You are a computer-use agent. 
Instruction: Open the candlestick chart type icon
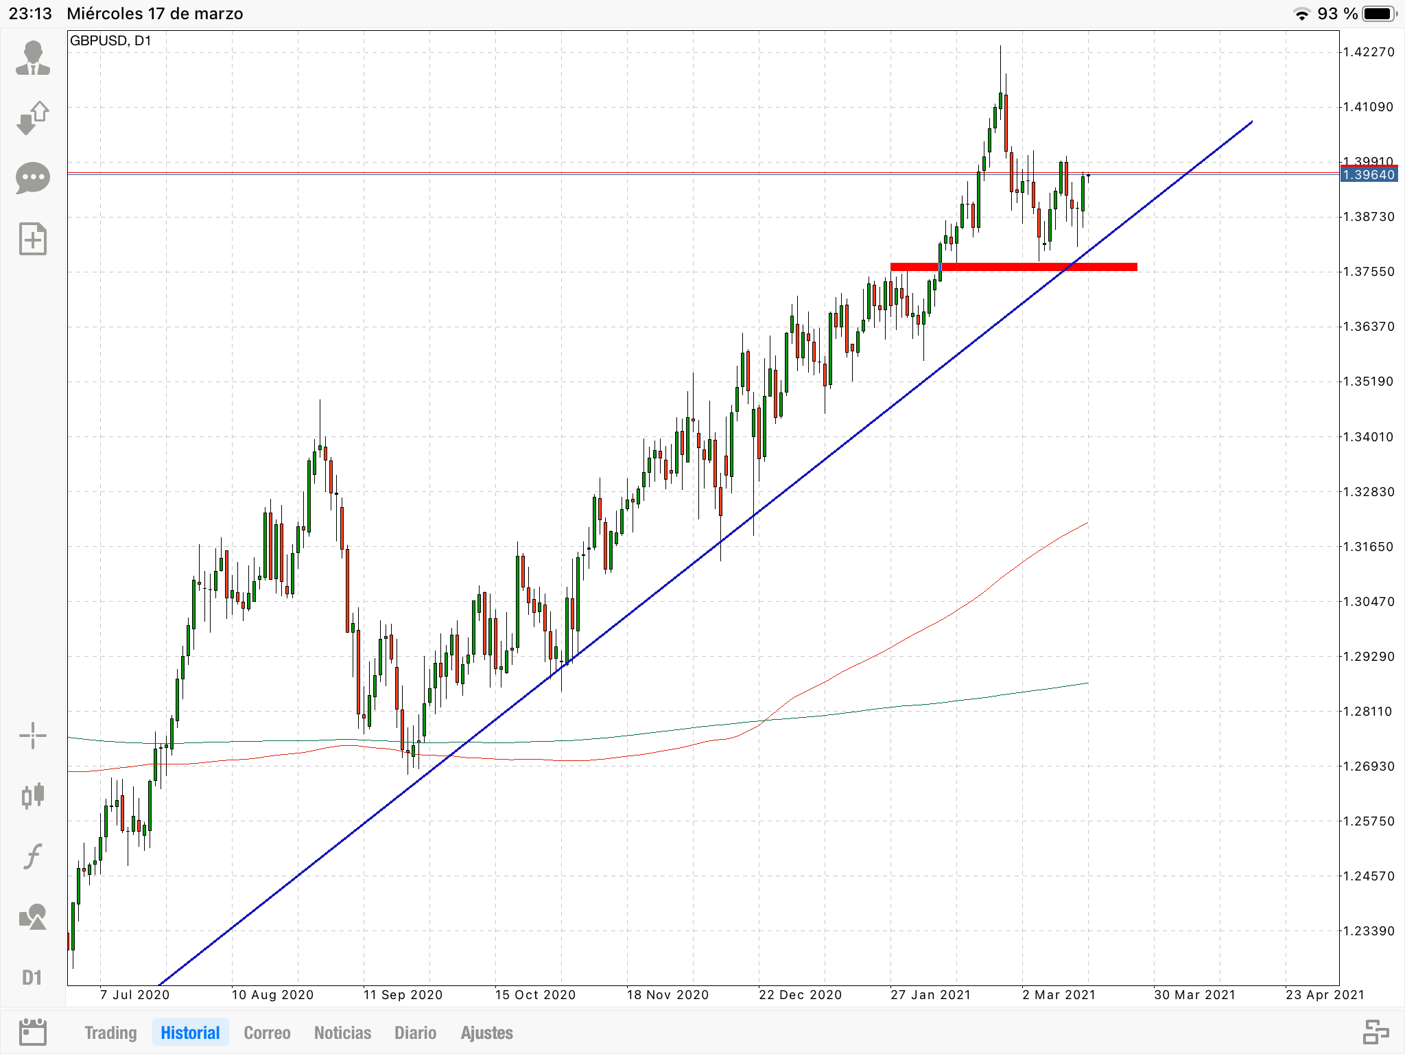pos(32,796)
